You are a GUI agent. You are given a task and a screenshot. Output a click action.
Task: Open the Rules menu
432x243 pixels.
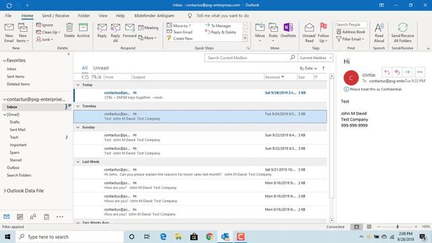pyautogui.click(x=273, y=33)
